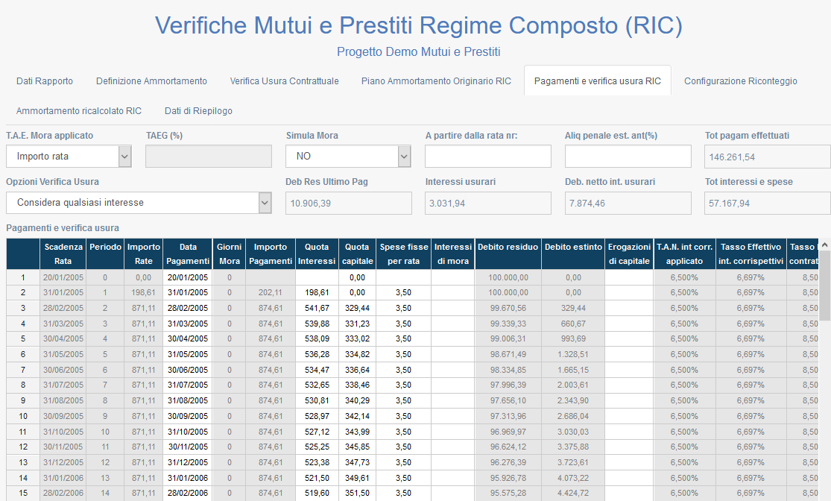Select Piano Ammortamento Originario RIC tab
831x501 pixels.
pos(436,81)
